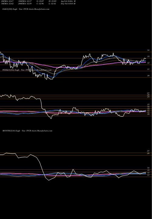Screen dimensions: 152x219
Task: Click the low price L: 12.82
Action: (x=52, y=4)
